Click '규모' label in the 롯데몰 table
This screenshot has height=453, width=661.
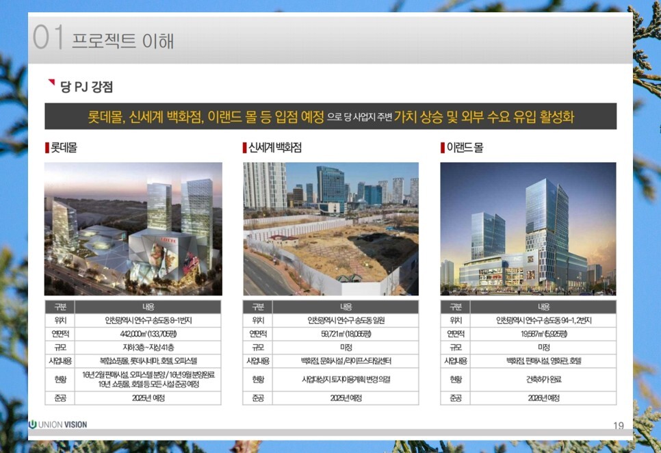60,348
